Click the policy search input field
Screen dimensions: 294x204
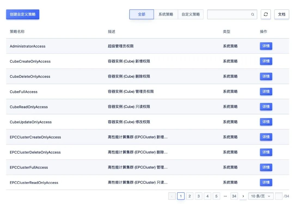[229, 14]
